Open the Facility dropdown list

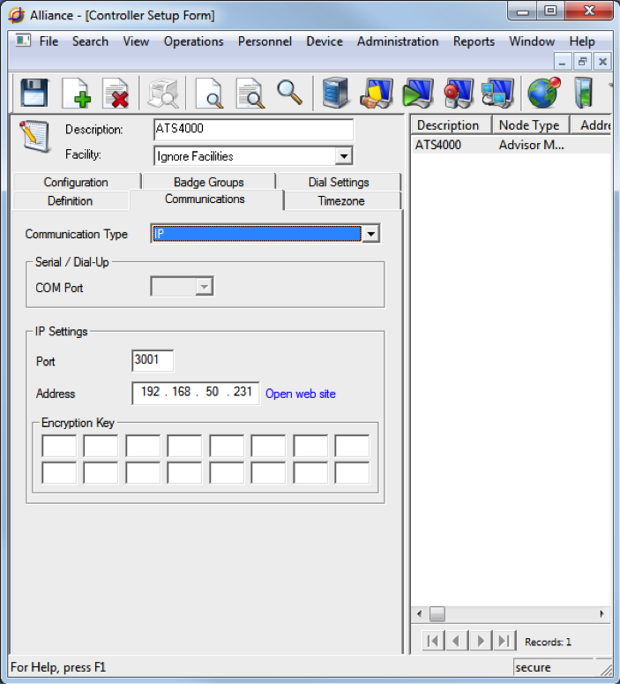pos(344,156)
